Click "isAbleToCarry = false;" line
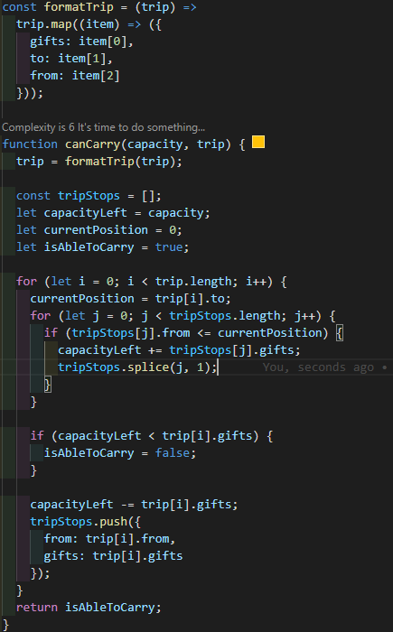This screenshot has width=393, height=632. (x=120, y=452)
